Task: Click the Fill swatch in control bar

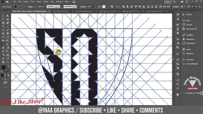Action: pyautogui.click(x=16, y=7)
